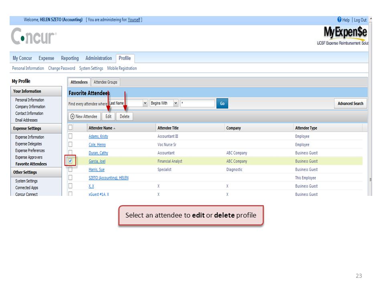Select Favorite Attendees in the sidebar
The height and width of the screenshot is (289, 385).
[x=31, y=164]
